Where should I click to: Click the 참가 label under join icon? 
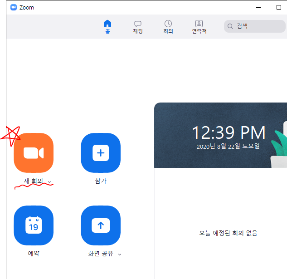(101, 181)
